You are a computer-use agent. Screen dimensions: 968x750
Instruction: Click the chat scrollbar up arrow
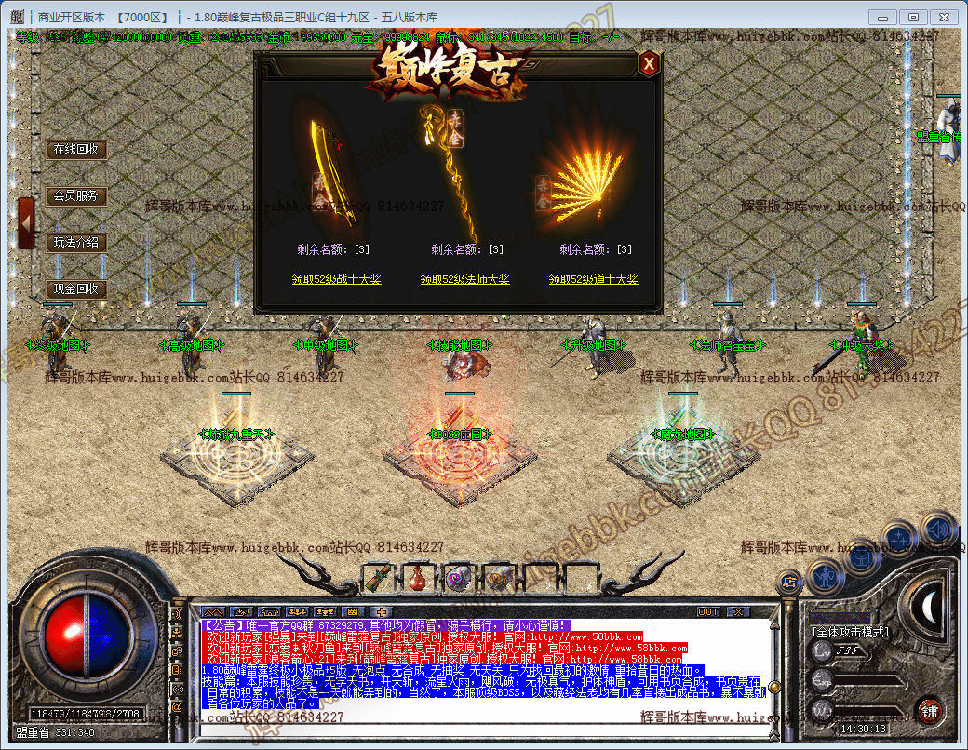(x=773, y=624)
